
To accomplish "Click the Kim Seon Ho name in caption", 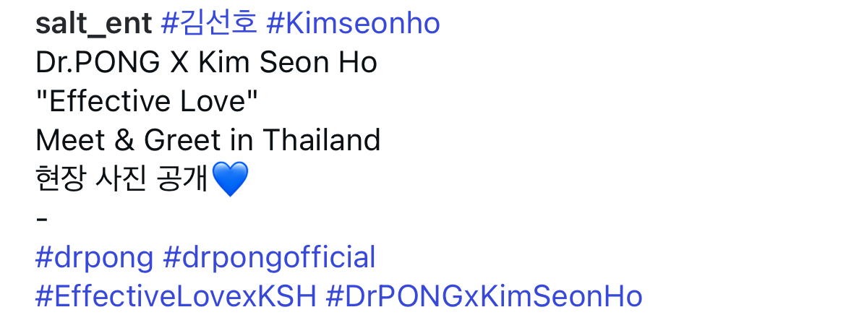I will pos(287,63).
